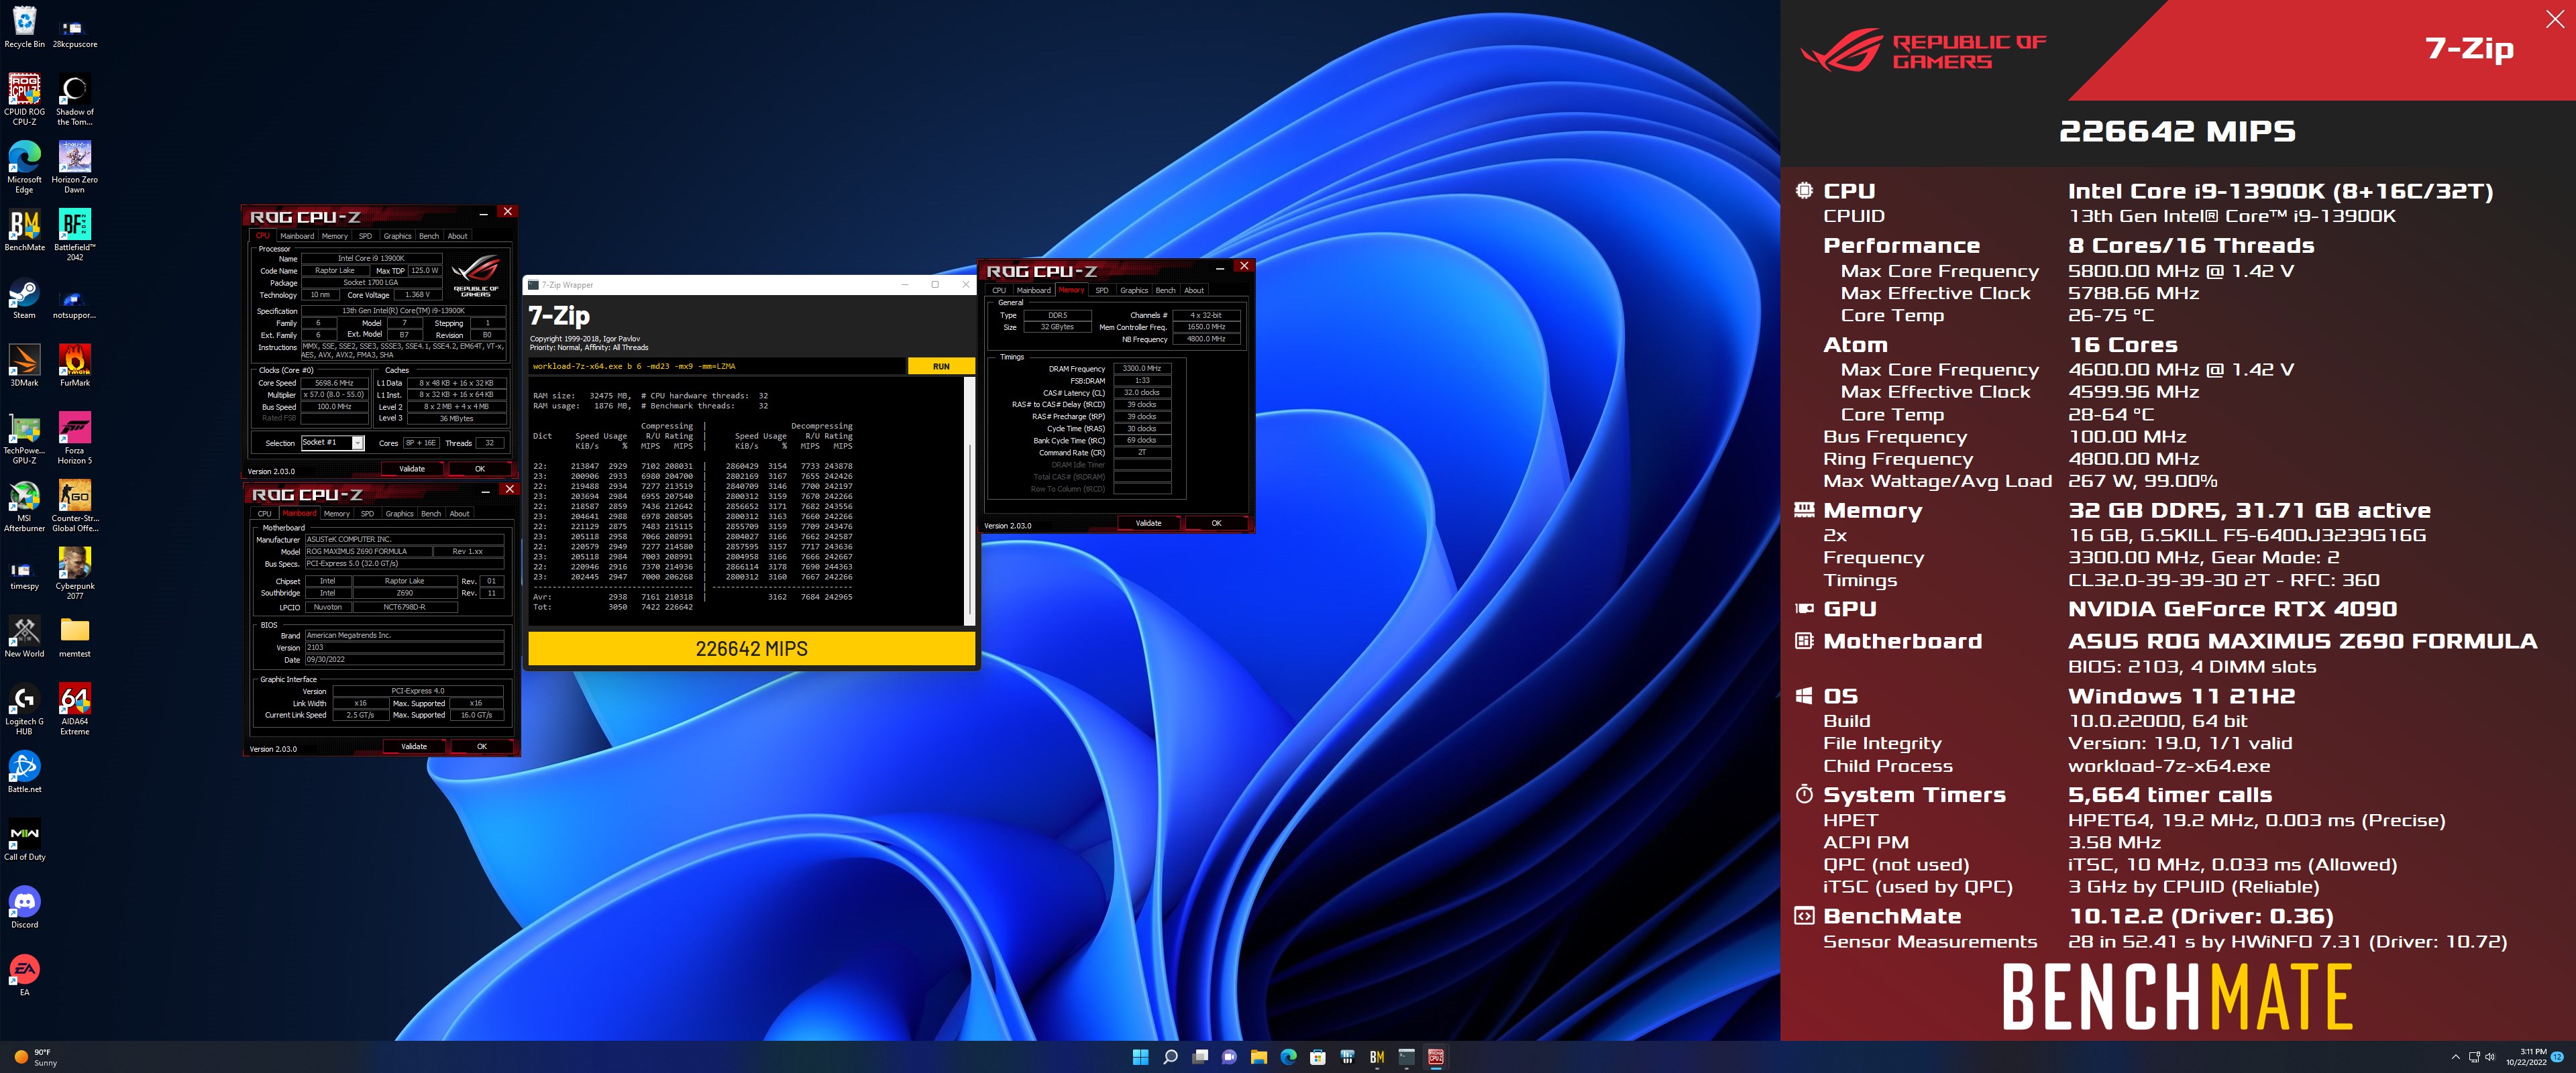Open SPD tab in top-left CPU-Z window
Screen dimensions: 2576x1073
[x=365, y=236]
